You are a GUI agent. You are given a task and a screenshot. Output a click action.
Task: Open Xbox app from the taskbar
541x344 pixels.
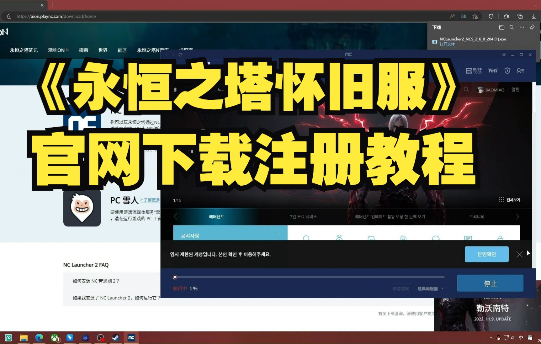point(55,338)
